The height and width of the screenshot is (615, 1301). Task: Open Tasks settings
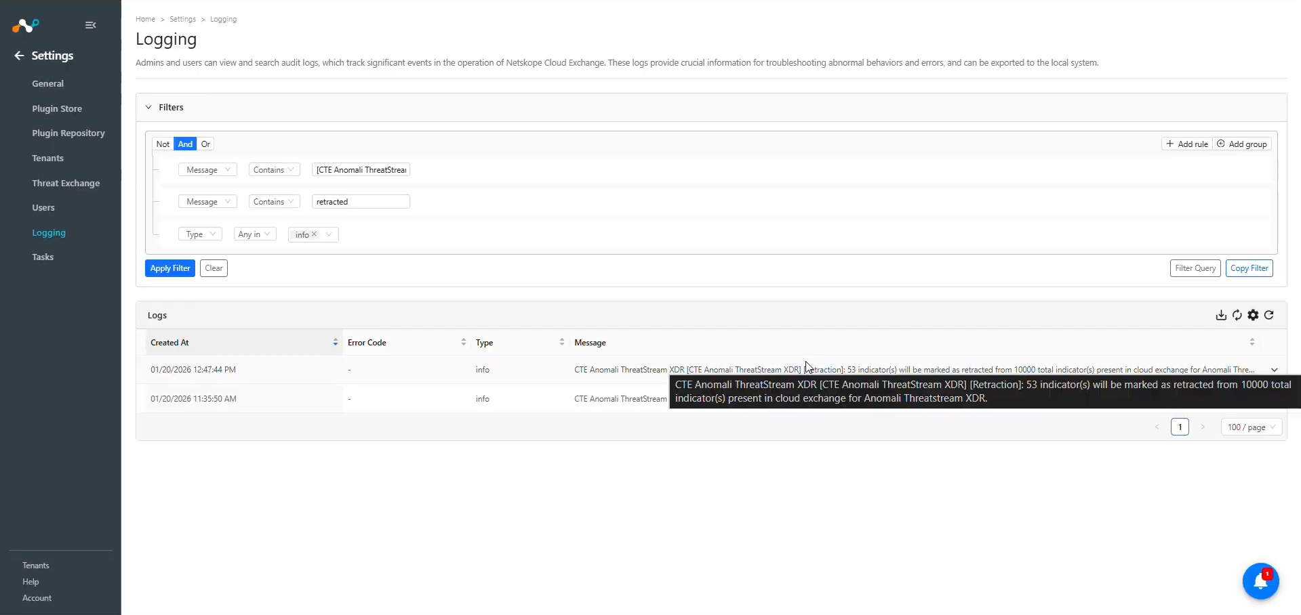pyautogui.click(x=43, y=257)
